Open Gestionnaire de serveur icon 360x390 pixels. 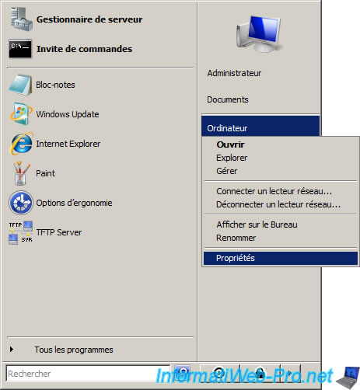[21, 19]
